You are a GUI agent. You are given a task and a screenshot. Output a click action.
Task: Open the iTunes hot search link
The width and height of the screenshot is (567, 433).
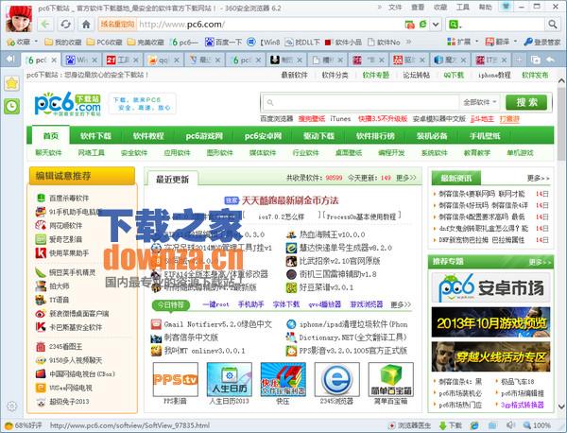point(340,119)
